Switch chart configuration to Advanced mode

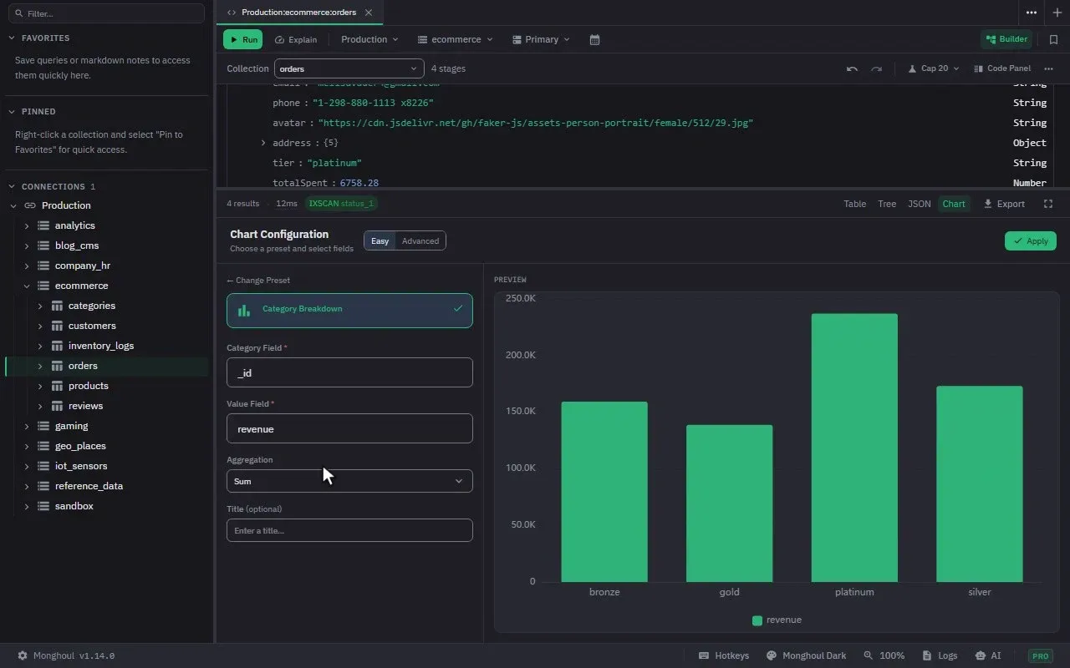point(420,241)
